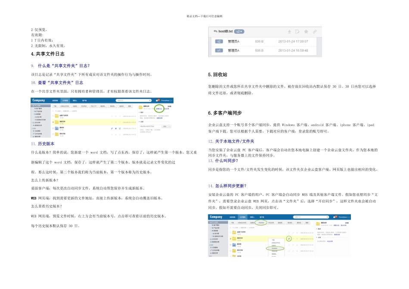Open the dropdown arrow next to the copy button
The width and height of the screenshot is (409, 289).
pos(170,126)
